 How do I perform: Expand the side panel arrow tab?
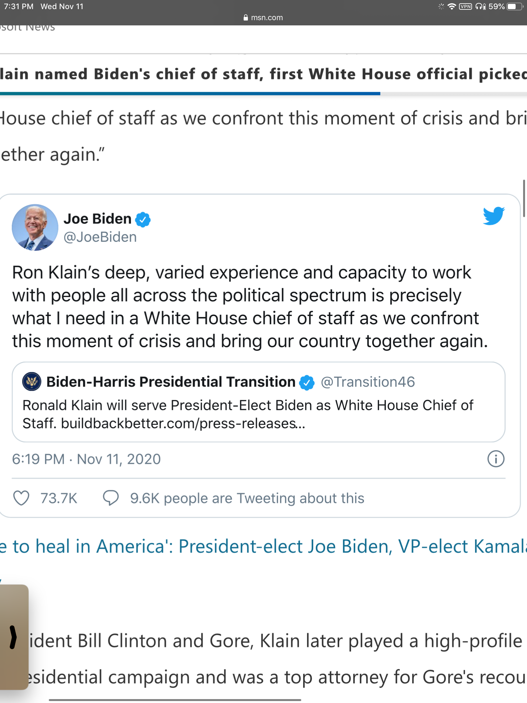13,637
